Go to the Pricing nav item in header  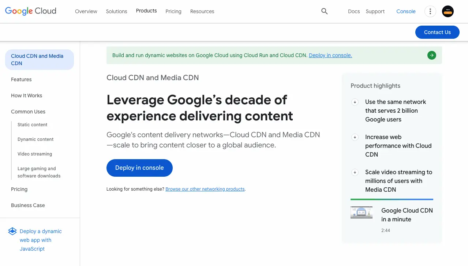click(173, 11)
